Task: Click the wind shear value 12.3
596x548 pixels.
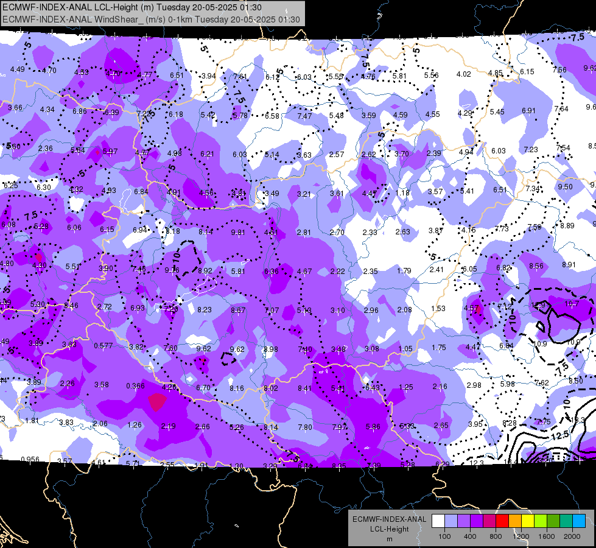Action: (477, 462)
